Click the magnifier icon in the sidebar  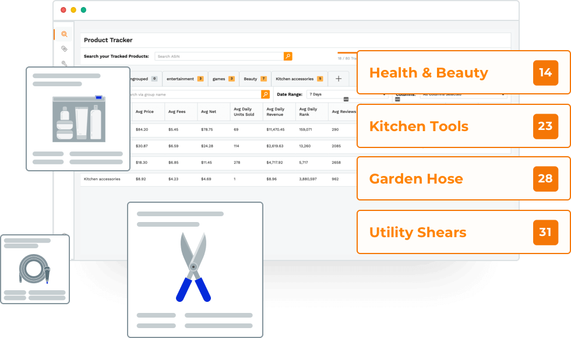coord(64,34)
